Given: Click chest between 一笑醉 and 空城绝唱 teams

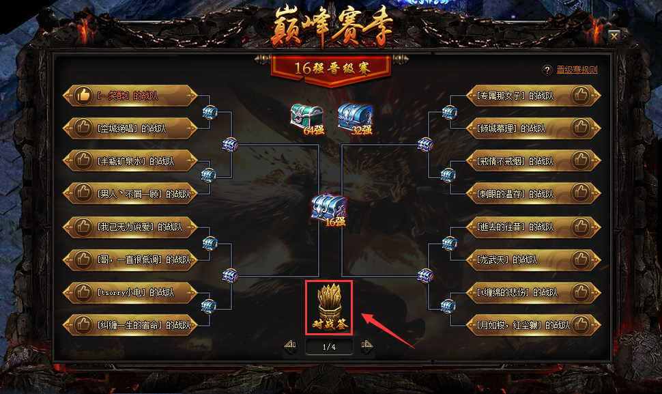Looking at the screenshot, I should (210, 113).
